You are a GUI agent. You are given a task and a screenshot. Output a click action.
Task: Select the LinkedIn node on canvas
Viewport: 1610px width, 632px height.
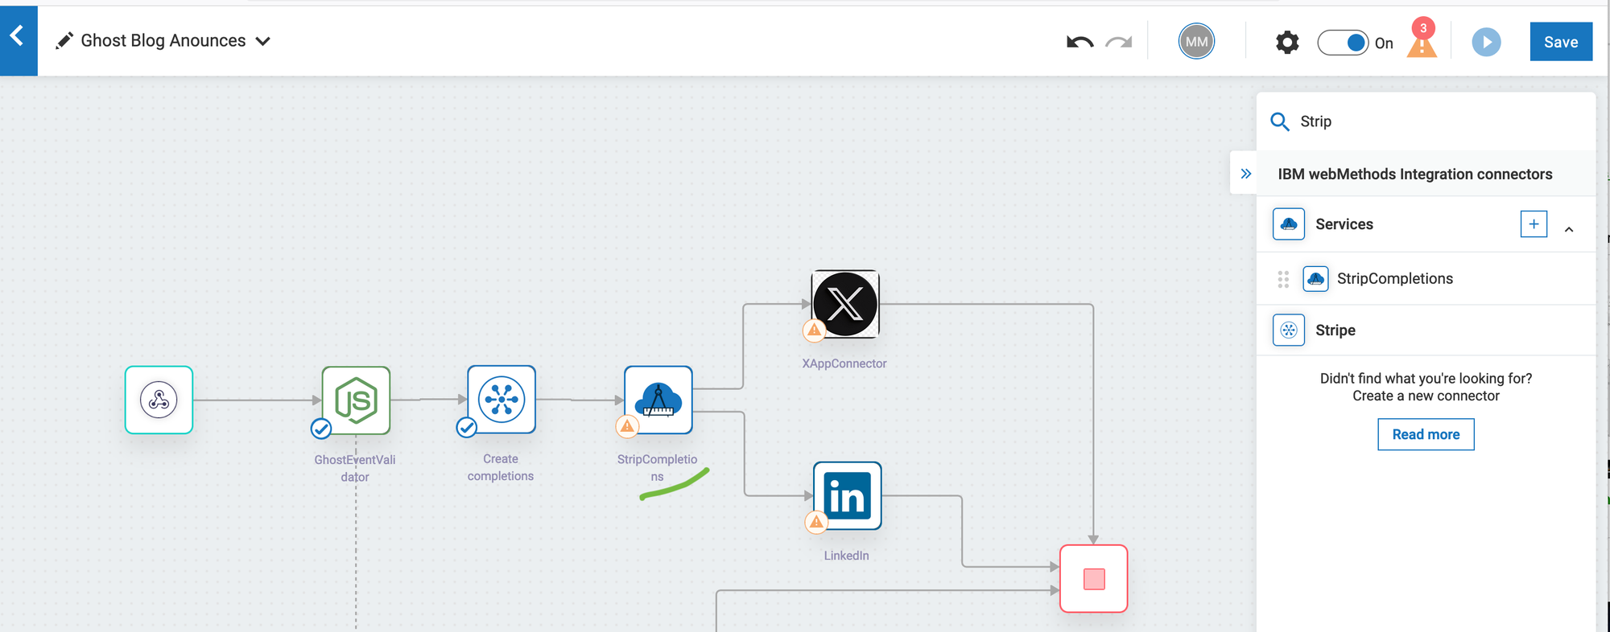(847, 496)
